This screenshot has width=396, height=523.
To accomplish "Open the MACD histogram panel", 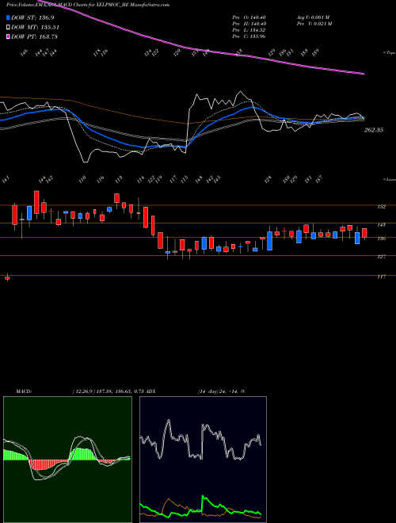I will 67,460.
